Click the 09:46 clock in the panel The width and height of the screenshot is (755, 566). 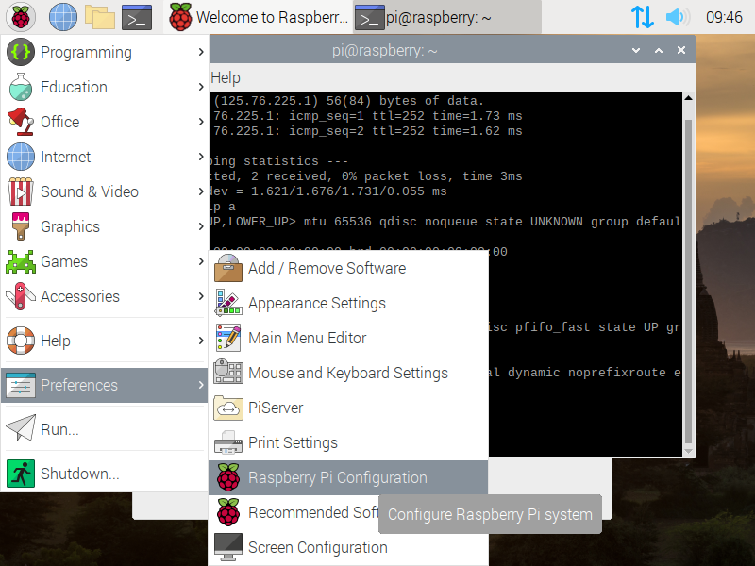[724, 17]
